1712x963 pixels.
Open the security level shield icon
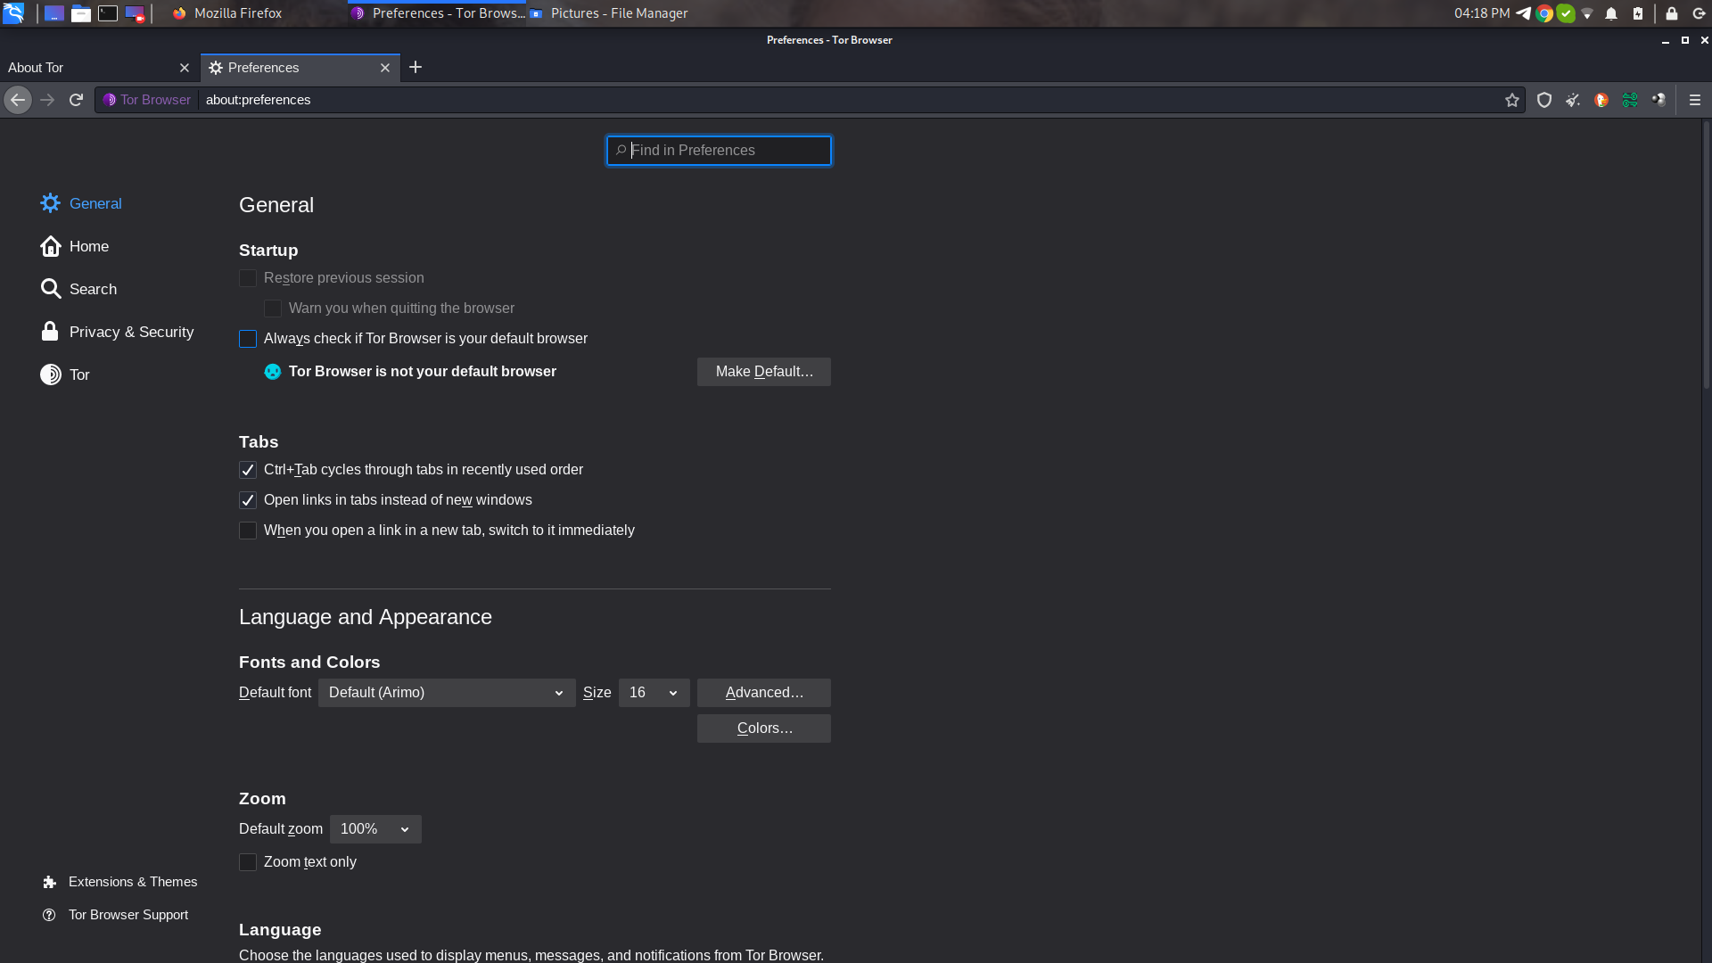click(1544, 100)
